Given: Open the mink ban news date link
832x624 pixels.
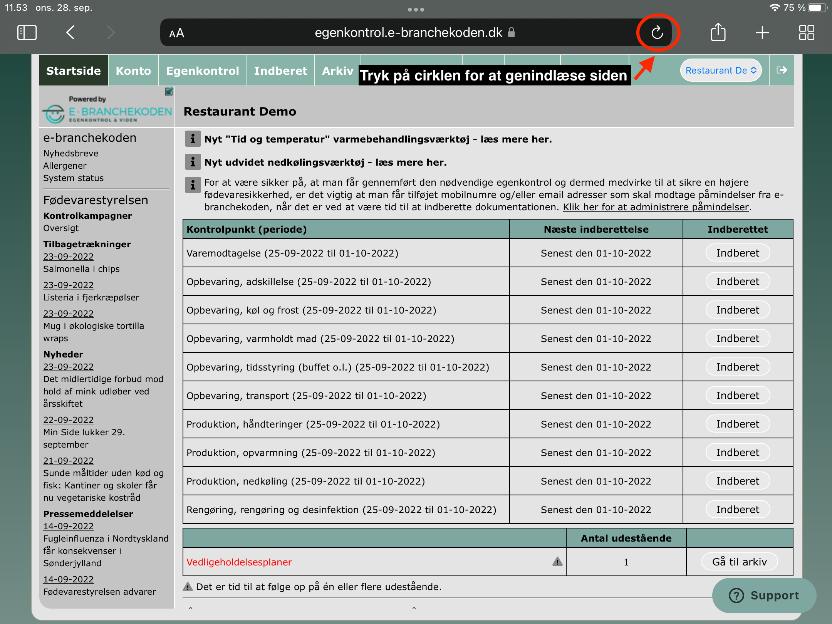Looking at the screenshot, I should (x=69, y=367).
